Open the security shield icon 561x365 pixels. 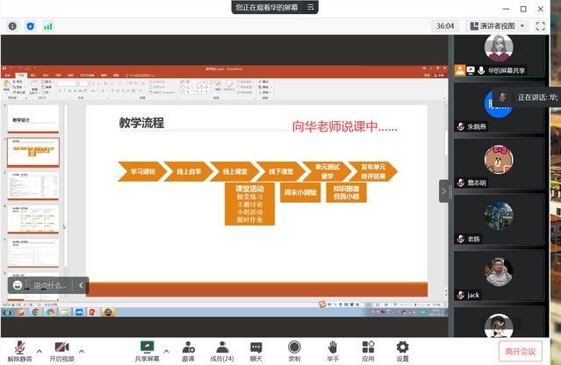pyautogui.click(x=31, y=26)
